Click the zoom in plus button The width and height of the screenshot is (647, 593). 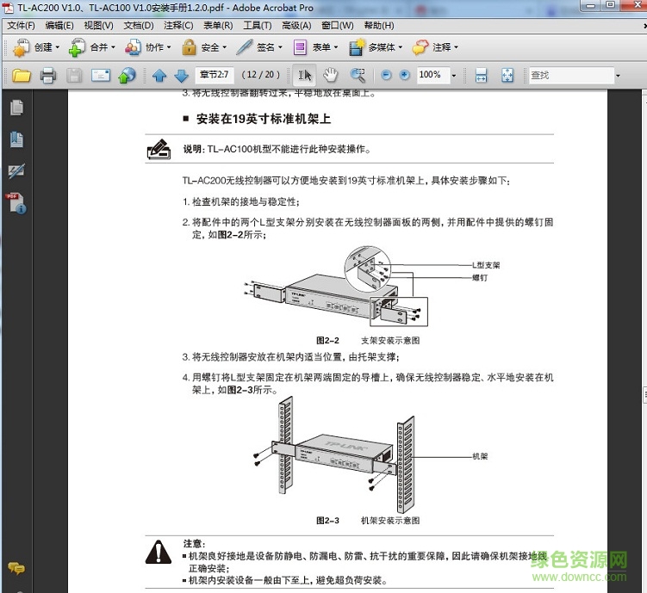405,75
